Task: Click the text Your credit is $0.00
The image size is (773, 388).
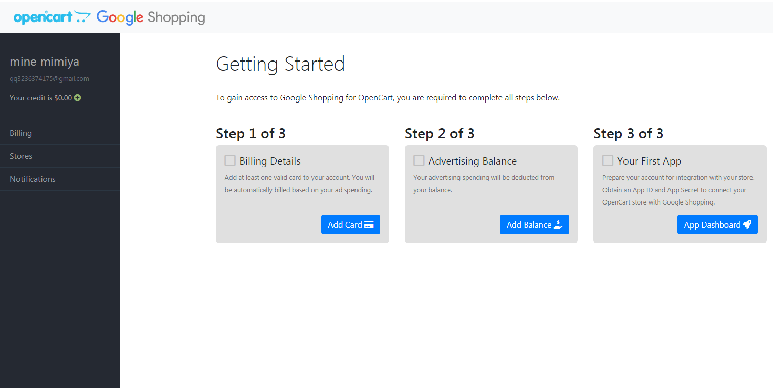Action: 40,98
